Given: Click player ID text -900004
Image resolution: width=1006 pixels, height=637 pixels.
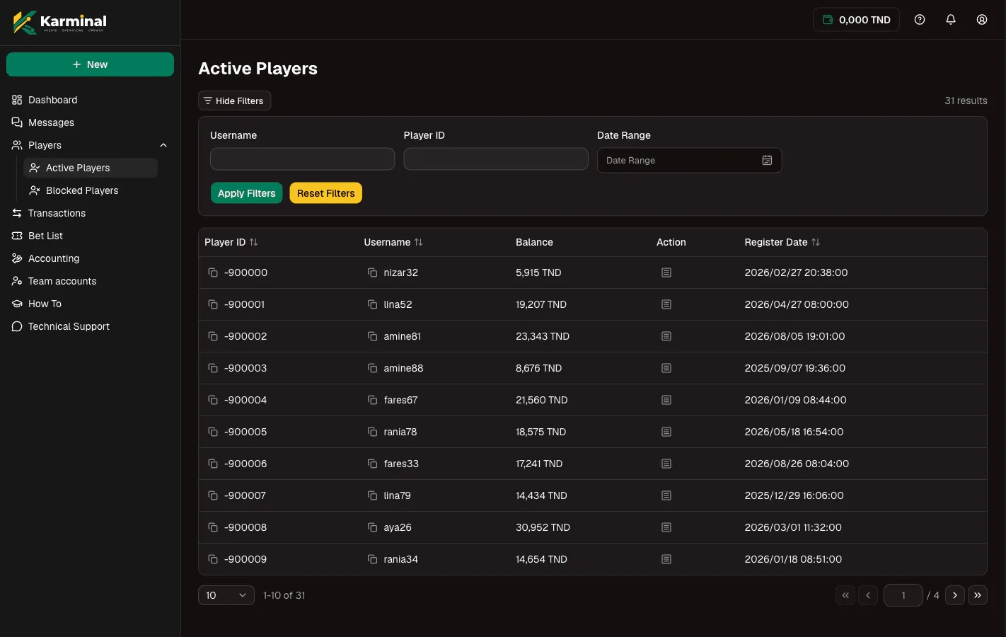Looking at the screenshot, I should coord(245,400).
